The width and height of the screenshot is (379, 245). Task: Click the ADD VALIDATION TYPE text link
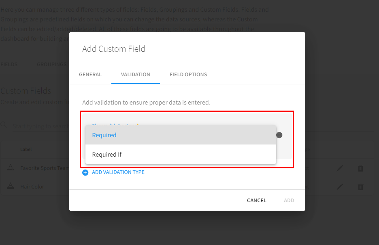pos(118,172)
